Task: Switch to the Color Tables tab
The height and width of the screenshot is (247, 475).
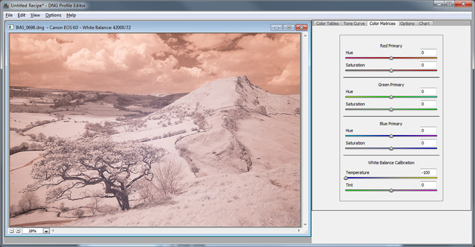Action: coord(327,23)
